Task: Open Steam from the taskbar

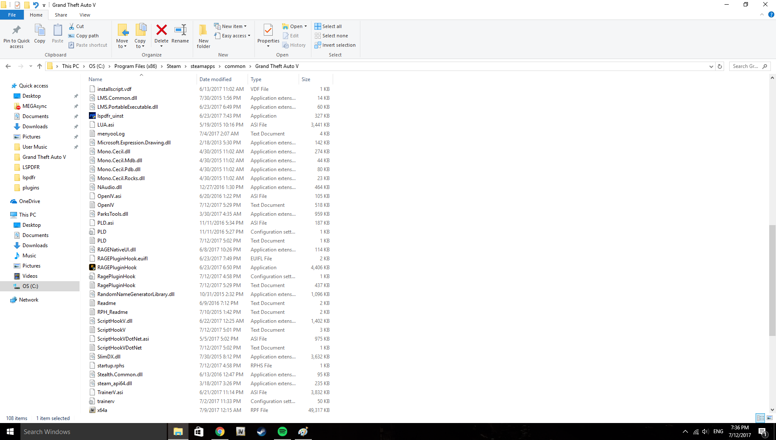Action: tap(261, 432)
